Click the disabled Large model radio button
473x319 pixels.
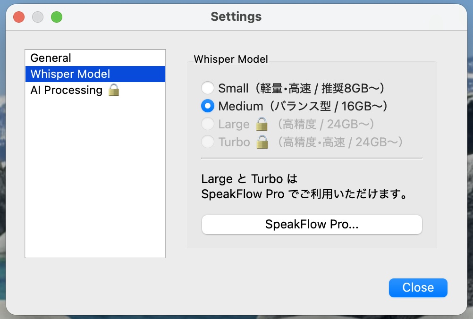tap(208, 124)
